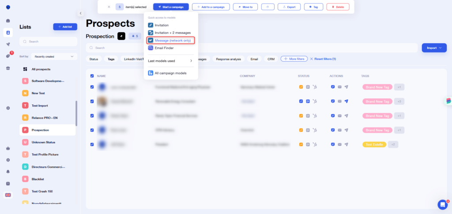Viewport: 452px width, 214px height.
Task: Click the Reset filters (1) link
Action: [323, 59]
